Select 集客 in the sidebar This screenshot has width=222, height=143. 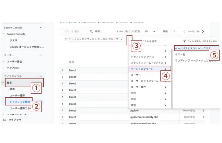click(10, 83)
